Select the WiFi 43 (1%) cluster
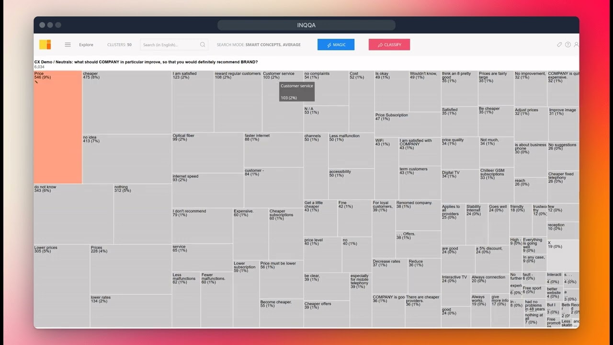The height and width of the screenshot is (345, 613). click(386, 168)
